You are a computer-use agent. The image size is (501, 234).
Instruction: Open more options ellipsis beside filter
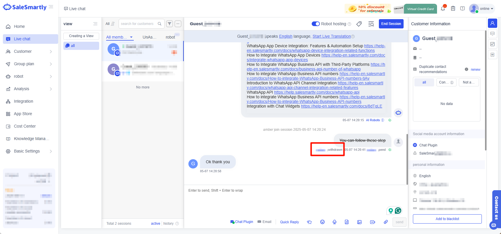[178, 24]
